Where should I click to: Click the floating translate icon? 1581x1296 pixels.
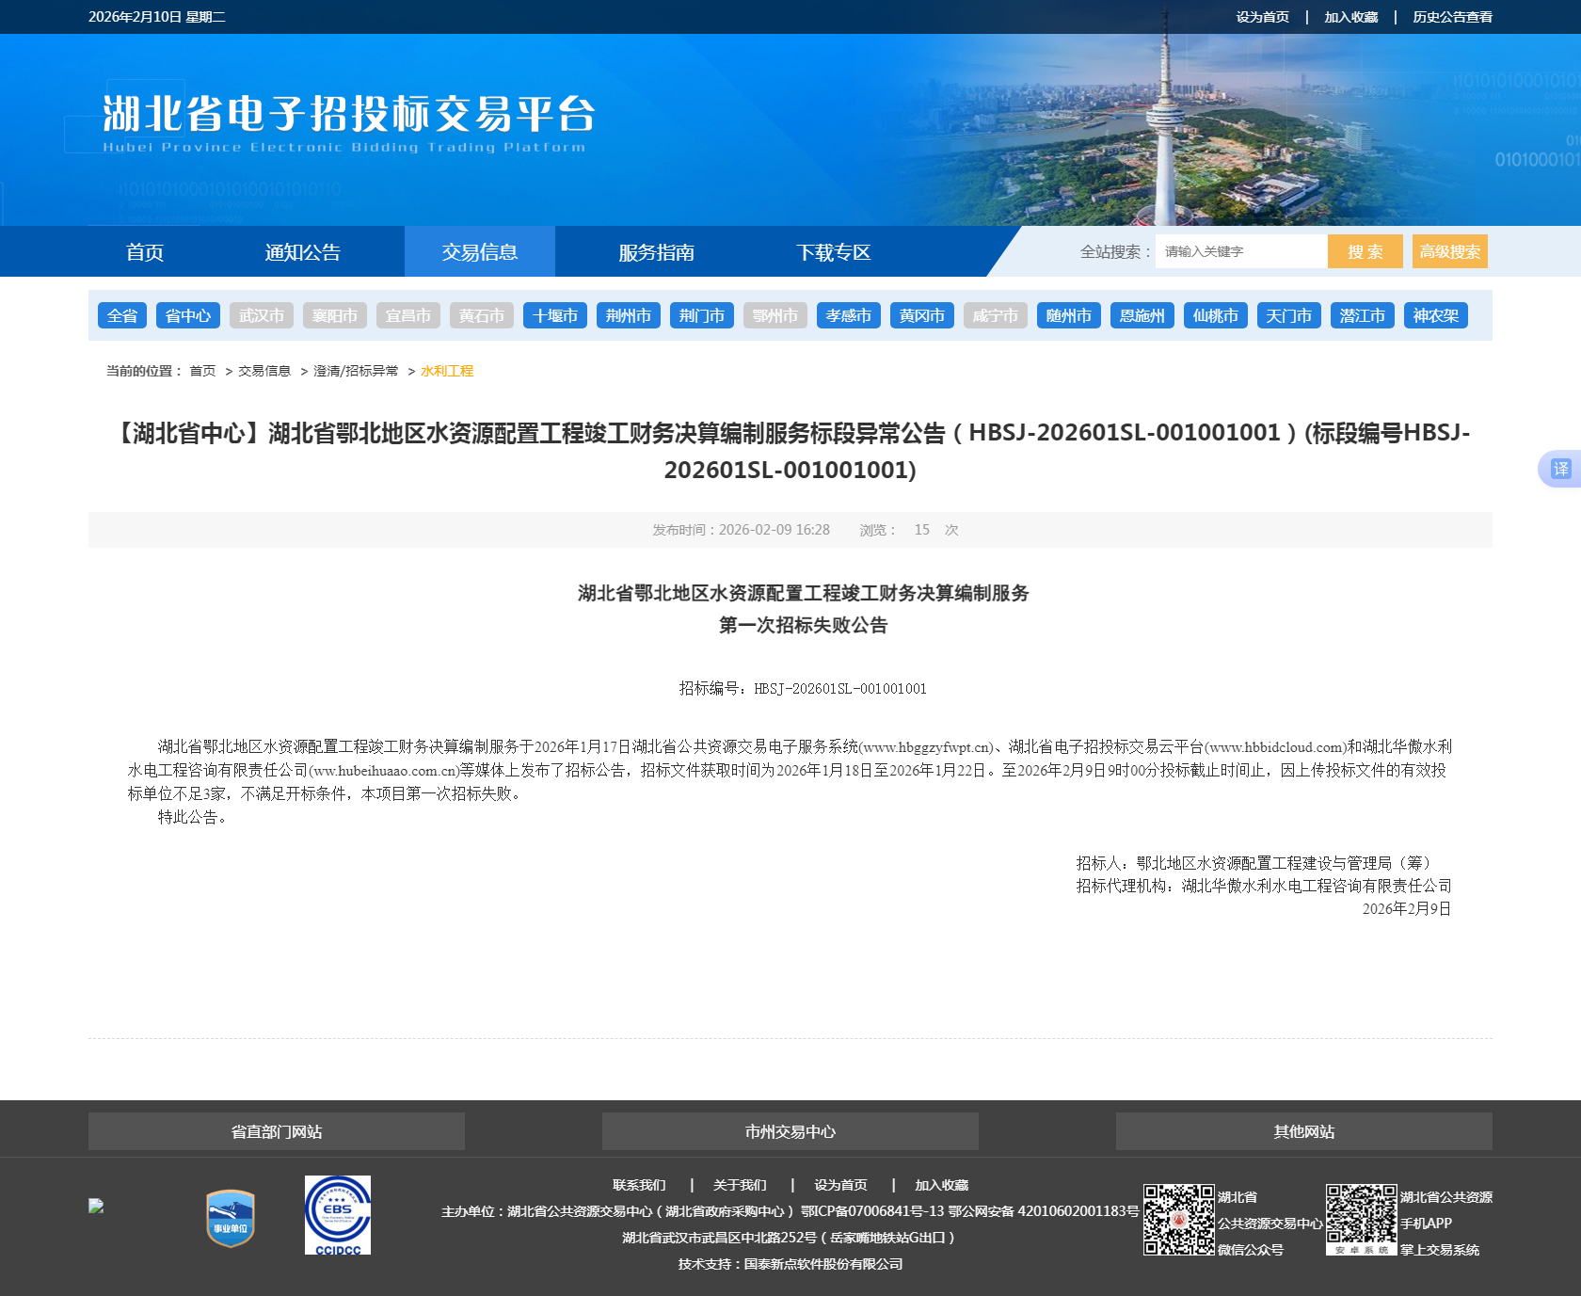click(1560, 469)
